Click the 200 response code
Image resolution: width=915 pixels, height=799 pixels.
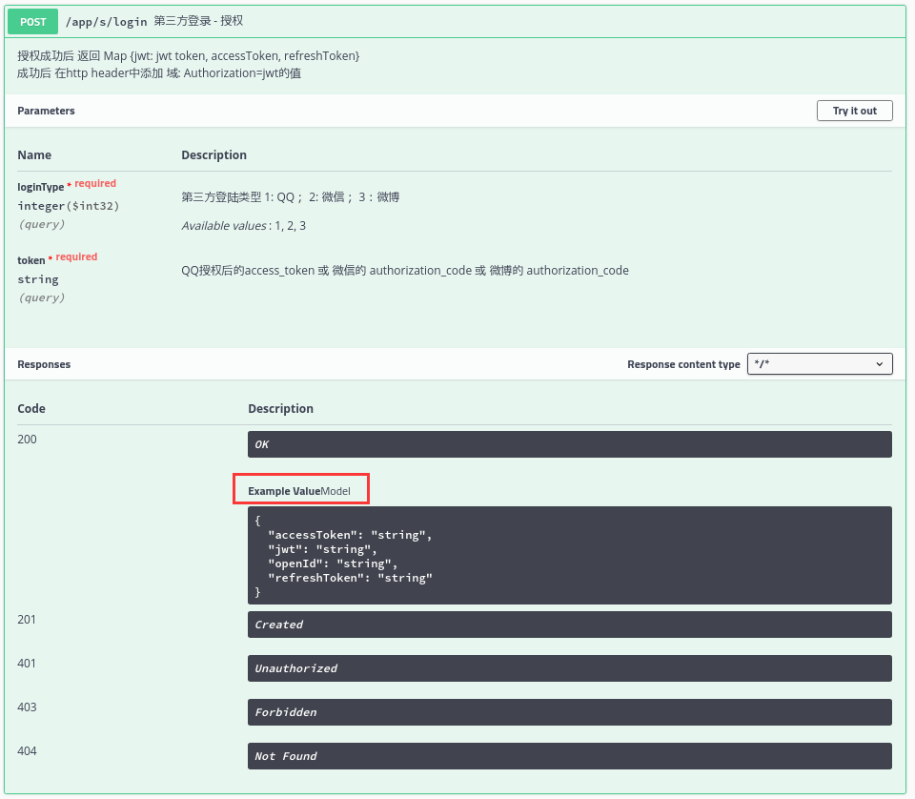click(27, 440)
